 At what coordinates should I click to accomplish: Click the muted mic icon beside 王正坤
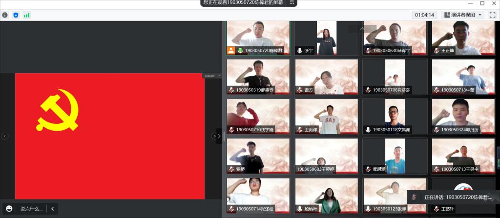[x=436, y=50]
